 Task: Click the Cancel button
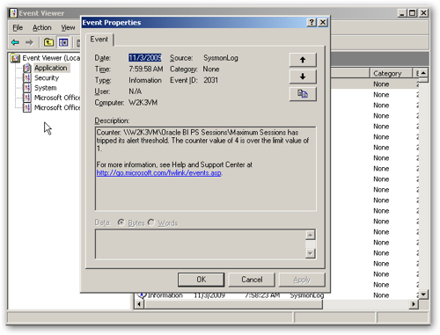click(x=252, y=280)
